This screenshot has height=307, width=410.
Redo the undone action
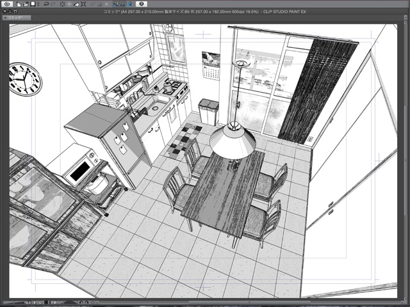point(53,4)
